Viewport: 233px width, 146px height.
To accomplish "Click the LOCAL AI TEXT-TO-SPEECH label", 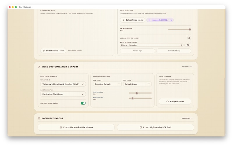I will pos(130,38).
